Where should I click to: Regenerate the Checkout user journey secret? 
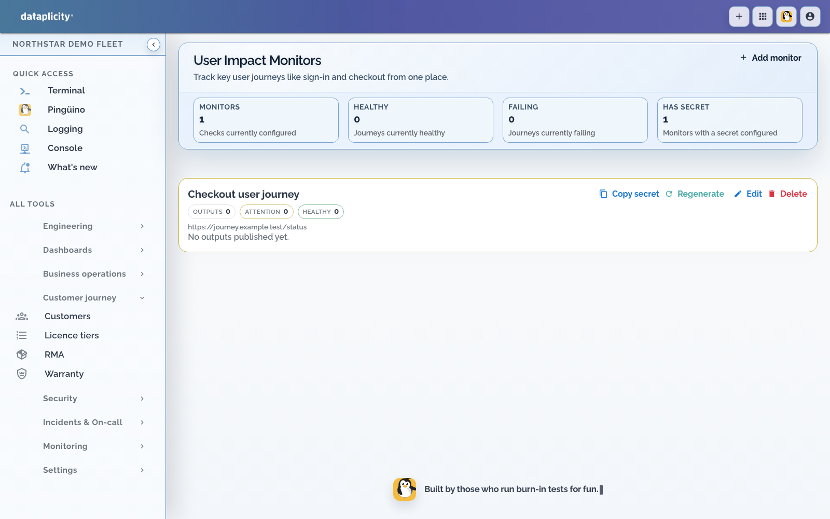point(695,194)
